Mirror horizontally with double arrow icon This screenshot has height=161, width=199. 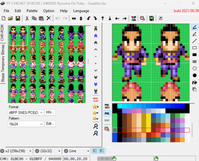(x=74, y=18)
